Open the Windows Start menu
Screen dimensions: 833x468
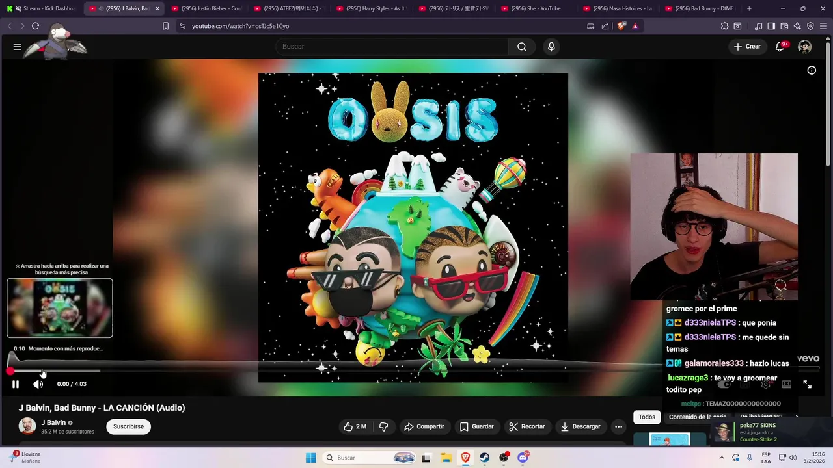click(x=311, y=458)
